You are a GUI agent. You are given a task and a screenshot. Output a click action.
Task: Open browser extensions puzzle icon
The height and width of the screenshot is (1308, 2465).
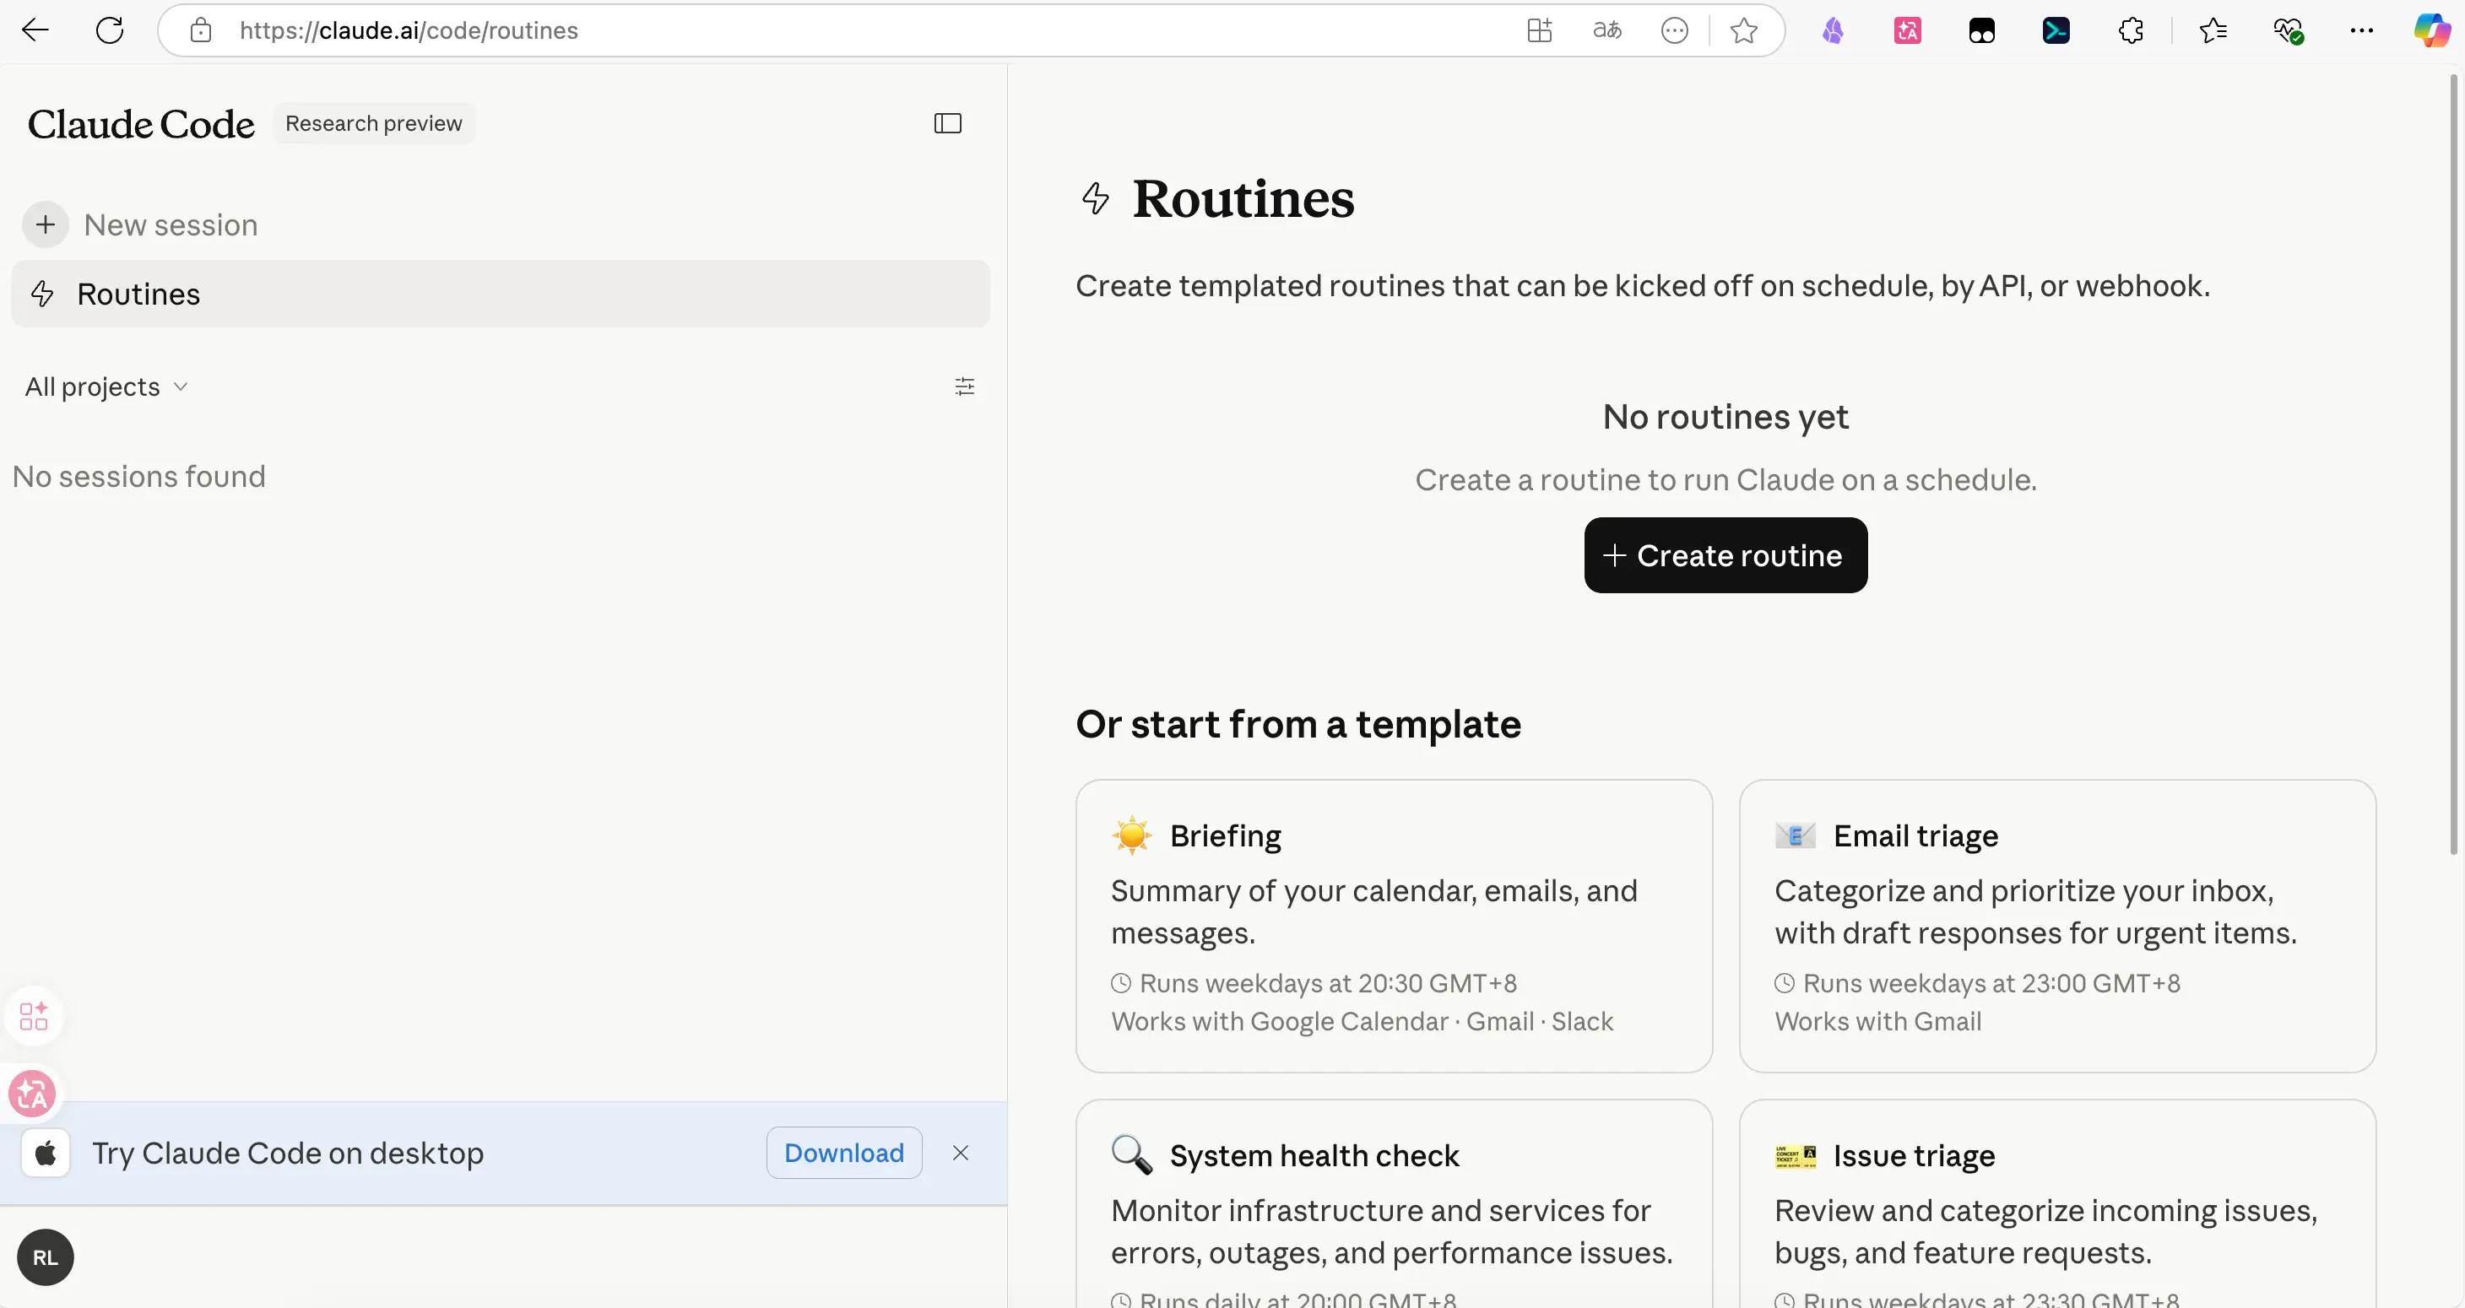(2131, 30)
